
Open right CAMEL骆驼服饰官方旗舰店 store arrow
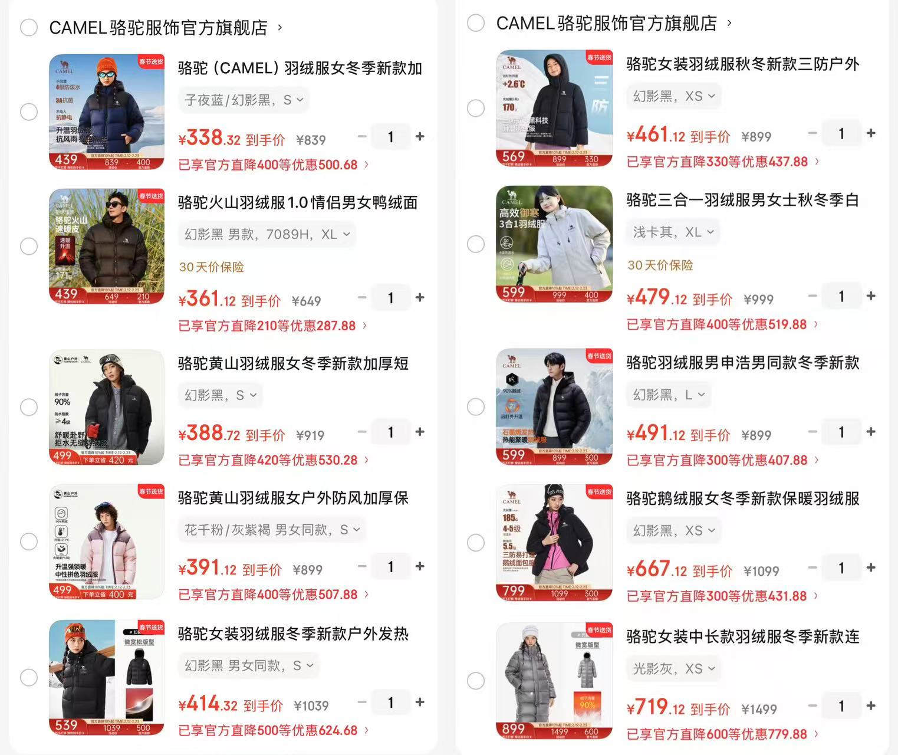[729, 23]
